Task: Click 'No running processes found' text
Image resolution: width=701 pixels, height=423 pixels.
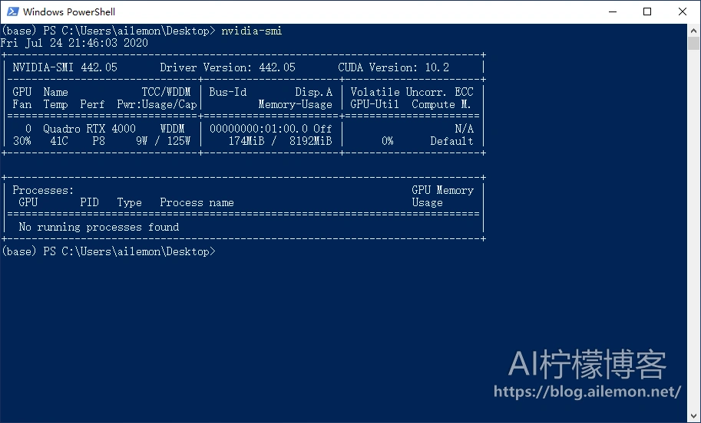Action: (x=99, y=227)
